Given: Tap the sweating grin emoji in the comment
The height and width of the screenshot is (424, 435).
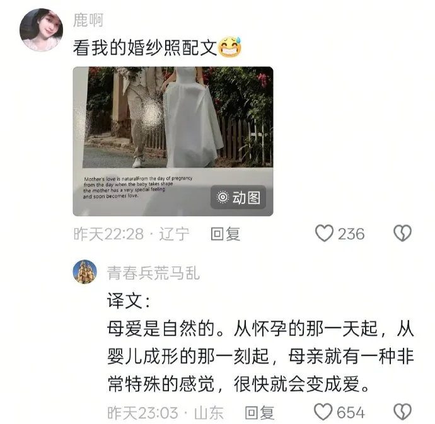Looking at the screenshot, I should click(x=229, y=47).
